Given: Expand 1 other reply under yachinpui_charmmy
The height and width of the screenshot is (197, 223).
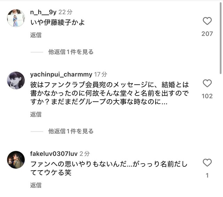Looking at the screenshot, I should click(71, 131).
